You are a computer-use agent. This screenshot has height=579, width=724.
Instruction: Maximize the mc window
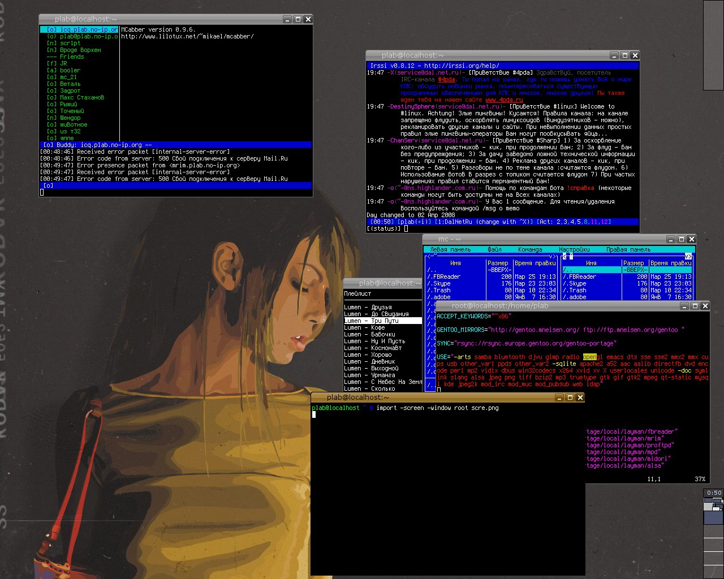(x=681, y=239)
